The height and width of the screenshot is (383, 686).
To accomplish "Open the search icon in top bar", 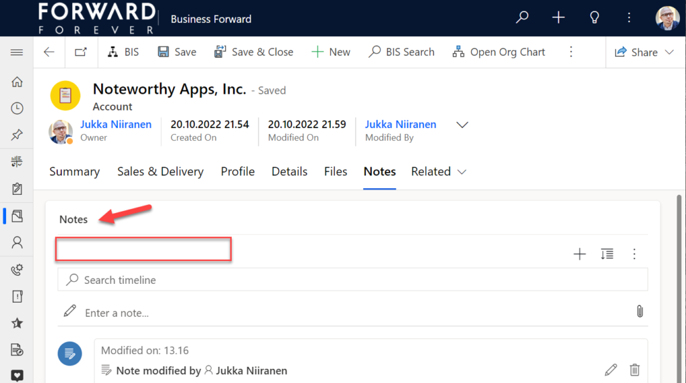I will (x=522, y=17).
